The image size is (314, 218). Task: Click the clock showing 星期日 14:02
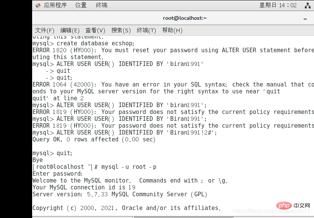coord(278,5)
